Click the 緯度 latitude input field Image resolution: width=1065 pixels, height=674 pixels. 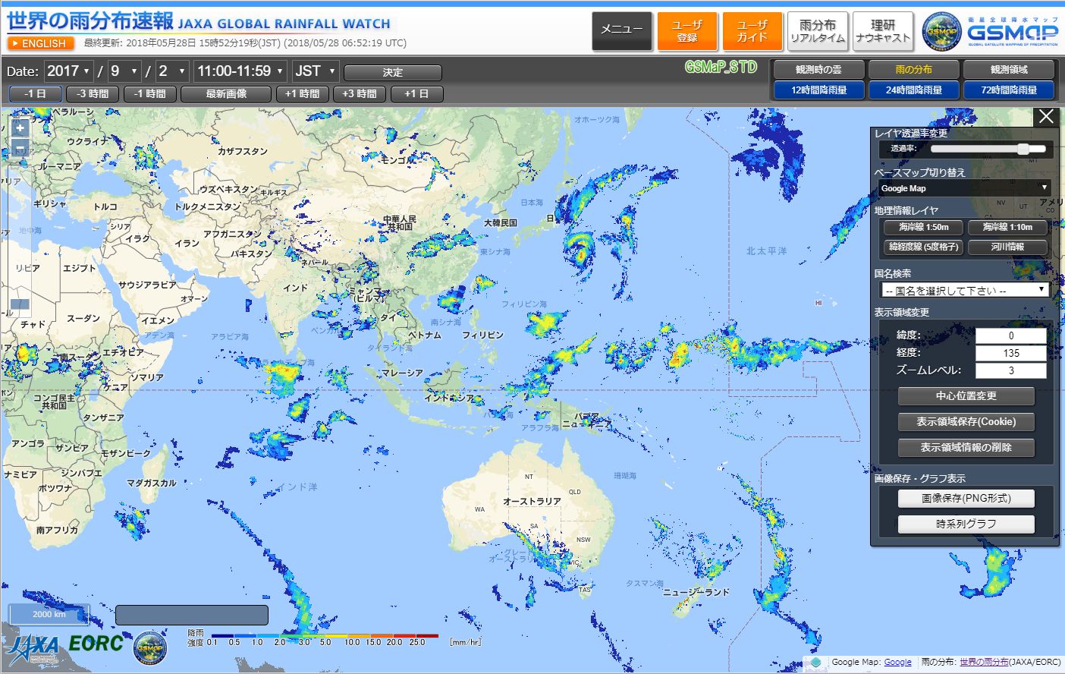[1010, 335]
